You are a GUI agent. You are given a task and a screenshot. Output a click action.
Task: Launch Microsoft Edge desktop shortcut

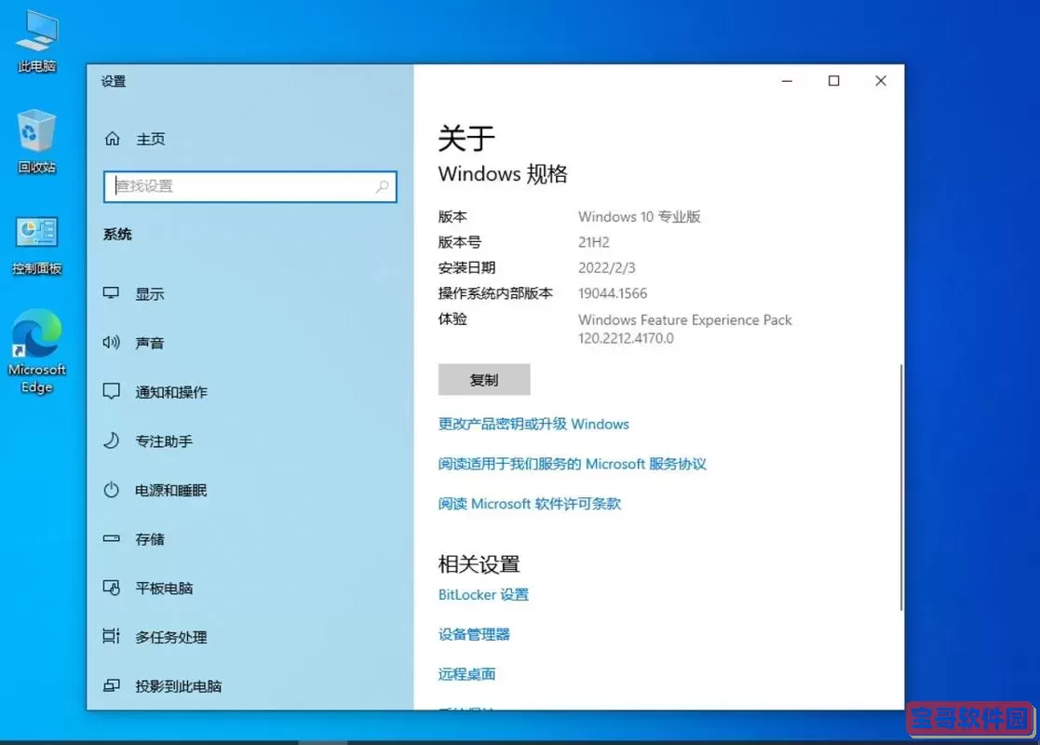pyautogui.click(x=36, y=352)
